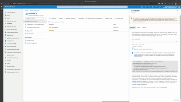Switch to the Linux tab

tap(139, 27)
